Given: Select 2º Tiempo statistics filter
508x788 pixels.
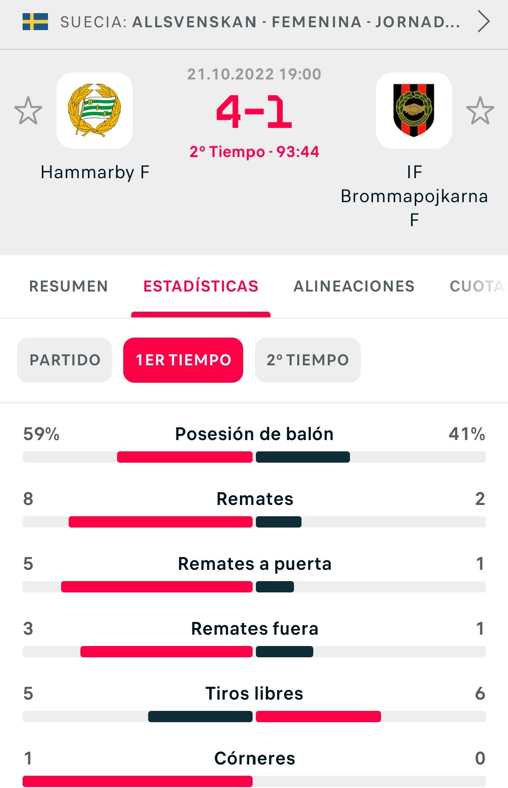Looking at the screenshot, I should point(308,360).
